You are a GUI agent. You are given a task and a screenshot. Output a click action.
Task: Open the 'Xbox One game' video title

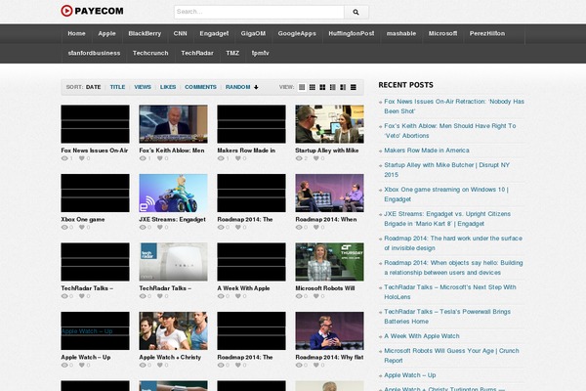(x=83, y=220)
